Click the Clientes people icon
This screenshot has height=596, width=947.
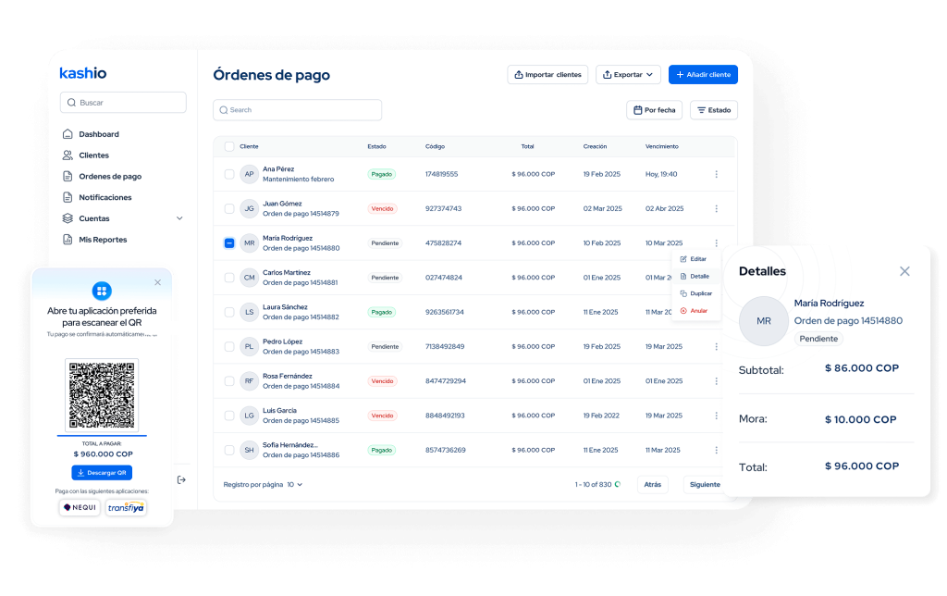click(x=68, y=155)
